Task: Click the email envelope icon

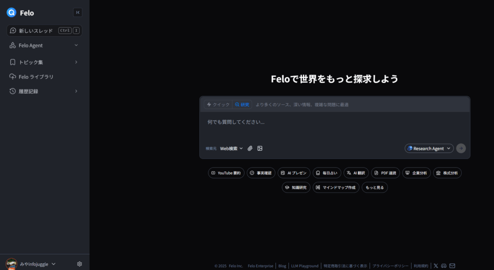Action: [452, 266]
